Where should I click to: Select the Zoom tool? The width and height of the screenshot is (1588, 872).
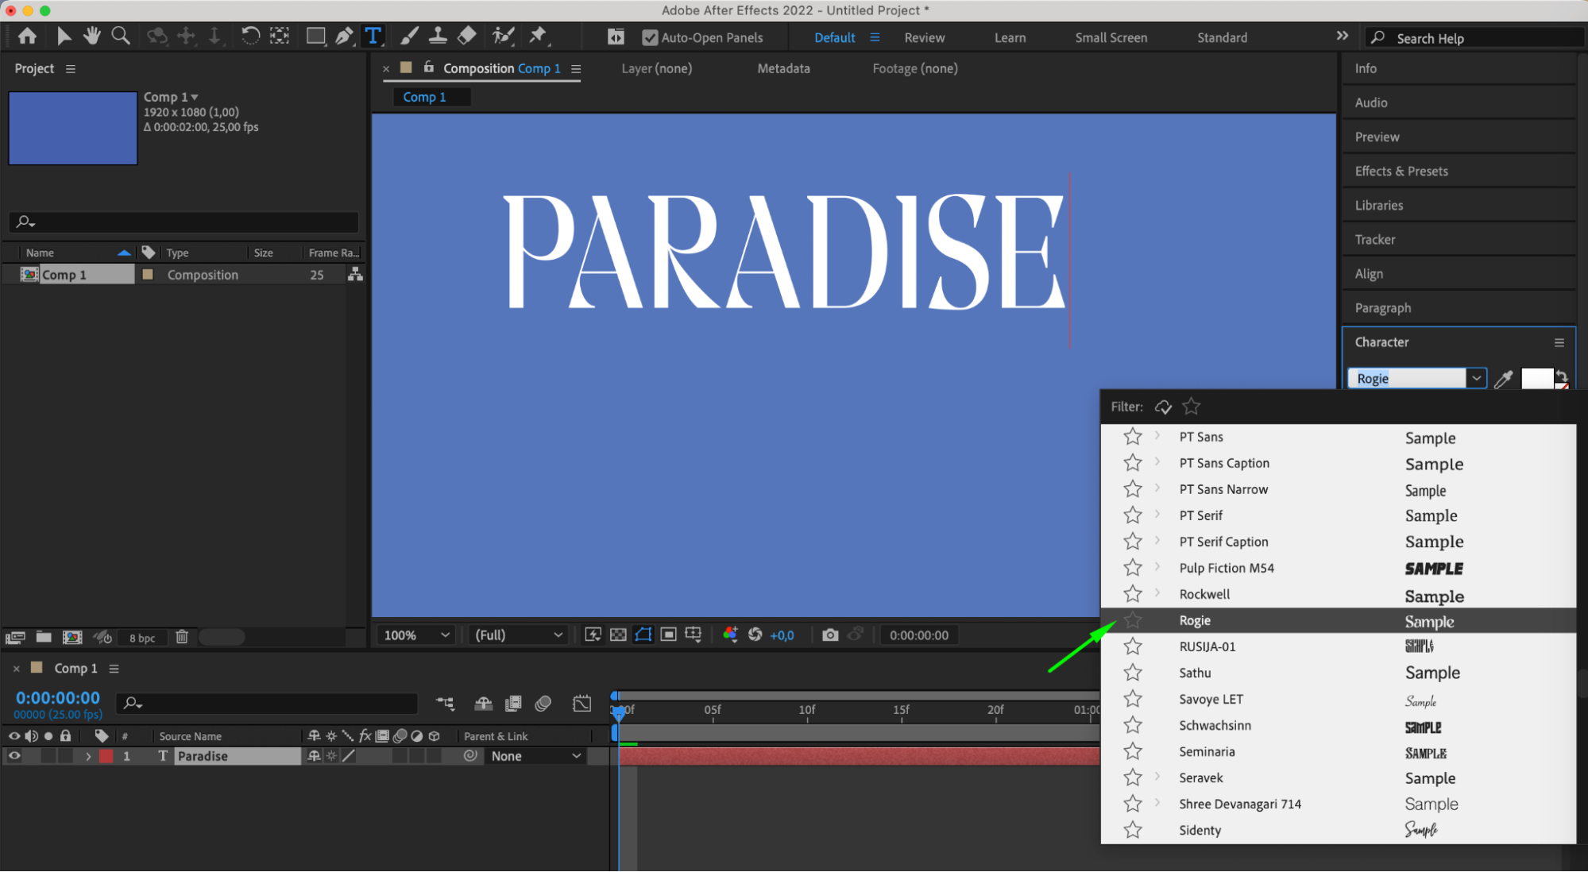[x=121, y=36]
